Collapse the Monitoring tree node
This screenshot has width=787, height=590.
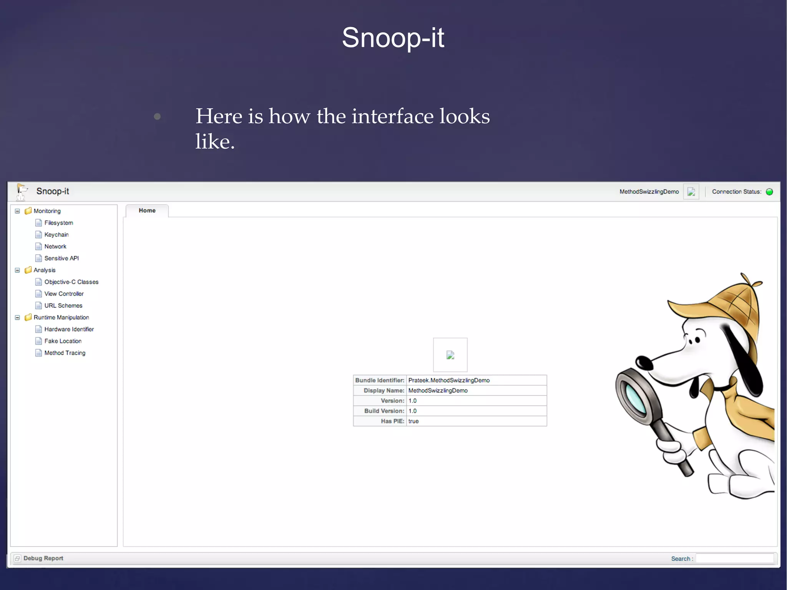coord(17,211)
